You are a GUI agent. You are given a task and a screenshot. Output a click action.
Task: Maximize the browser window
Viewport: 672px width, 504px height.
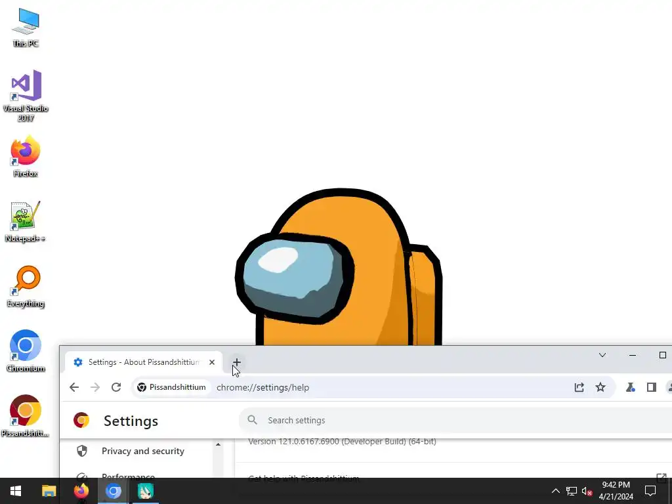[663, 355]
